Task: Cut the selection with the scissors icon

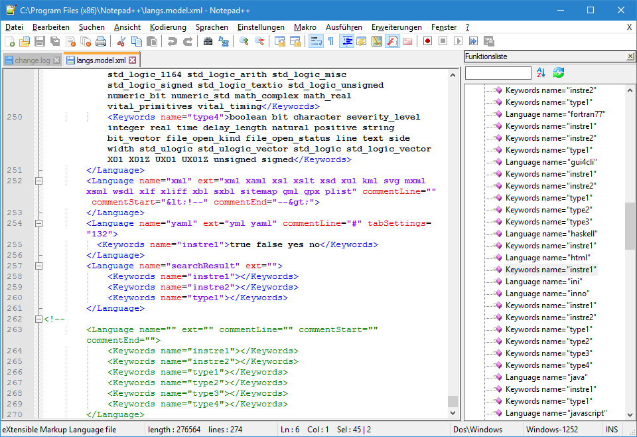Action: coord(121,41)
